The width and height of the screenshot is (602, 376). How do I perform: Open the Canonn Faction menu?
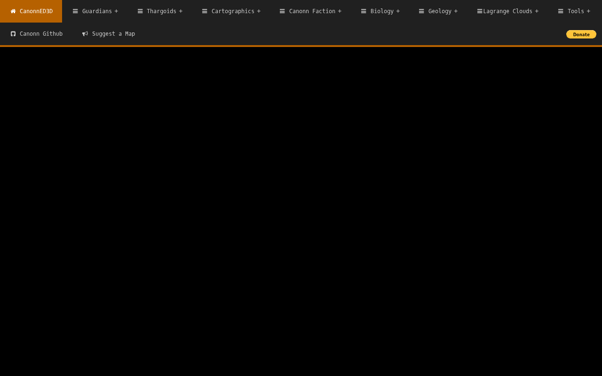(x=310, y=11)
